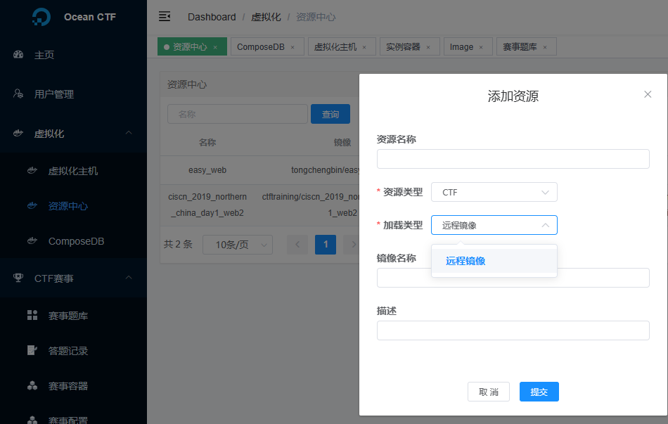Open the sidebar with the hamburger icon
The width and height of the screenshot is (668, 424).
click(164, 16)
